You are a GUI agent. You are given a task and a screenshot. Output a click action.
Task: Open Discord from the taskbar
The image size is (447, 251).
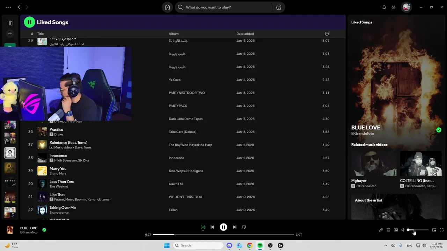(x=229, y=245)
